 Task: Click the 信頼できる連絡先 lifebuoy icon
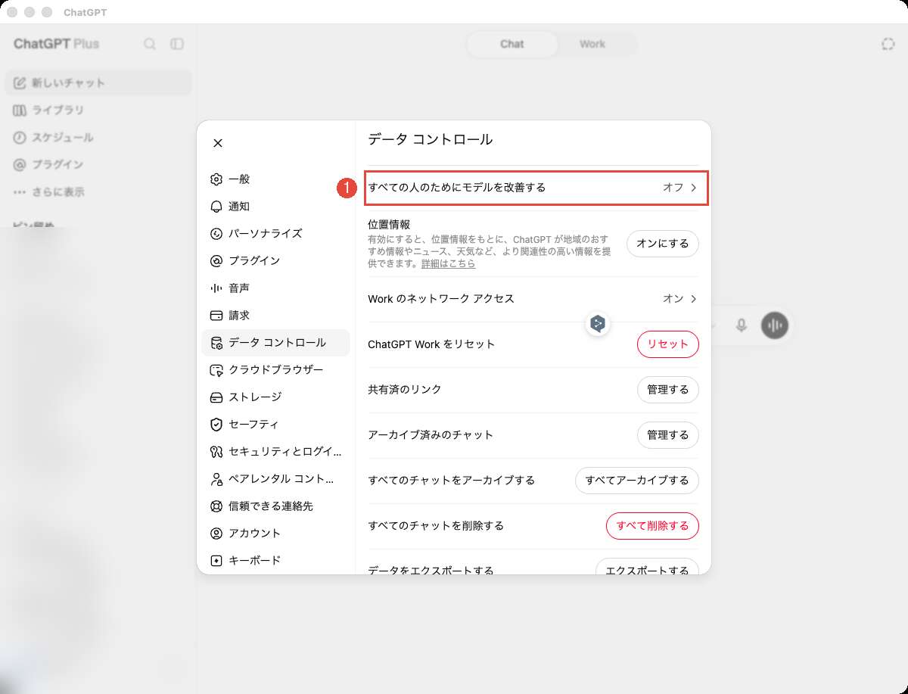point(216,506)
